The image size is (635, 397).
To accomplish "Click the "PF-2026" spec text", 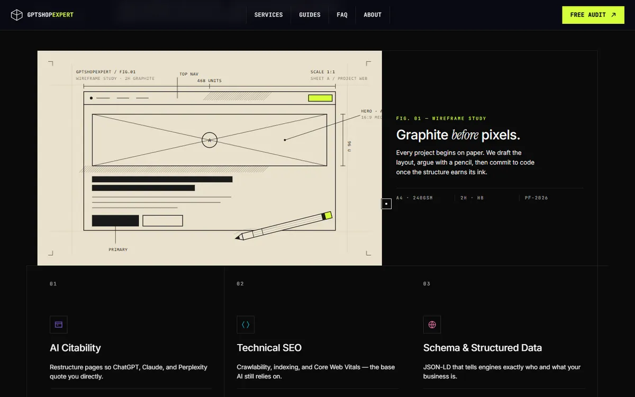I will 537,198.
